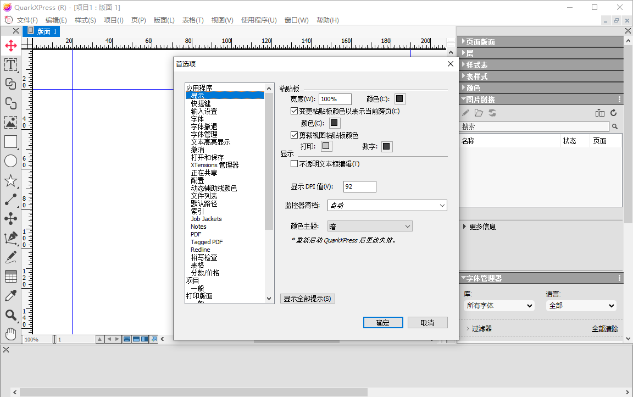The width and height of the screenshot is (633, 397).
Task: Click the 取消 button
Action: [427, 323]
